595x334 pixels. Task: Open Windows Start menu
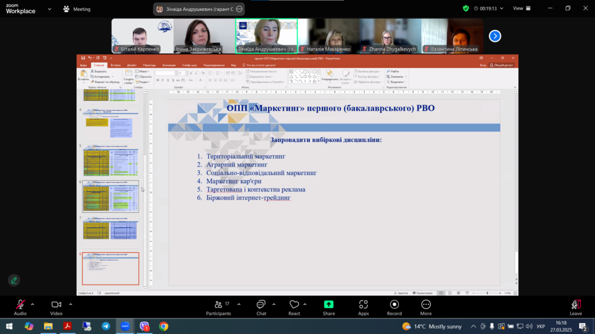[x=9, y=326]
